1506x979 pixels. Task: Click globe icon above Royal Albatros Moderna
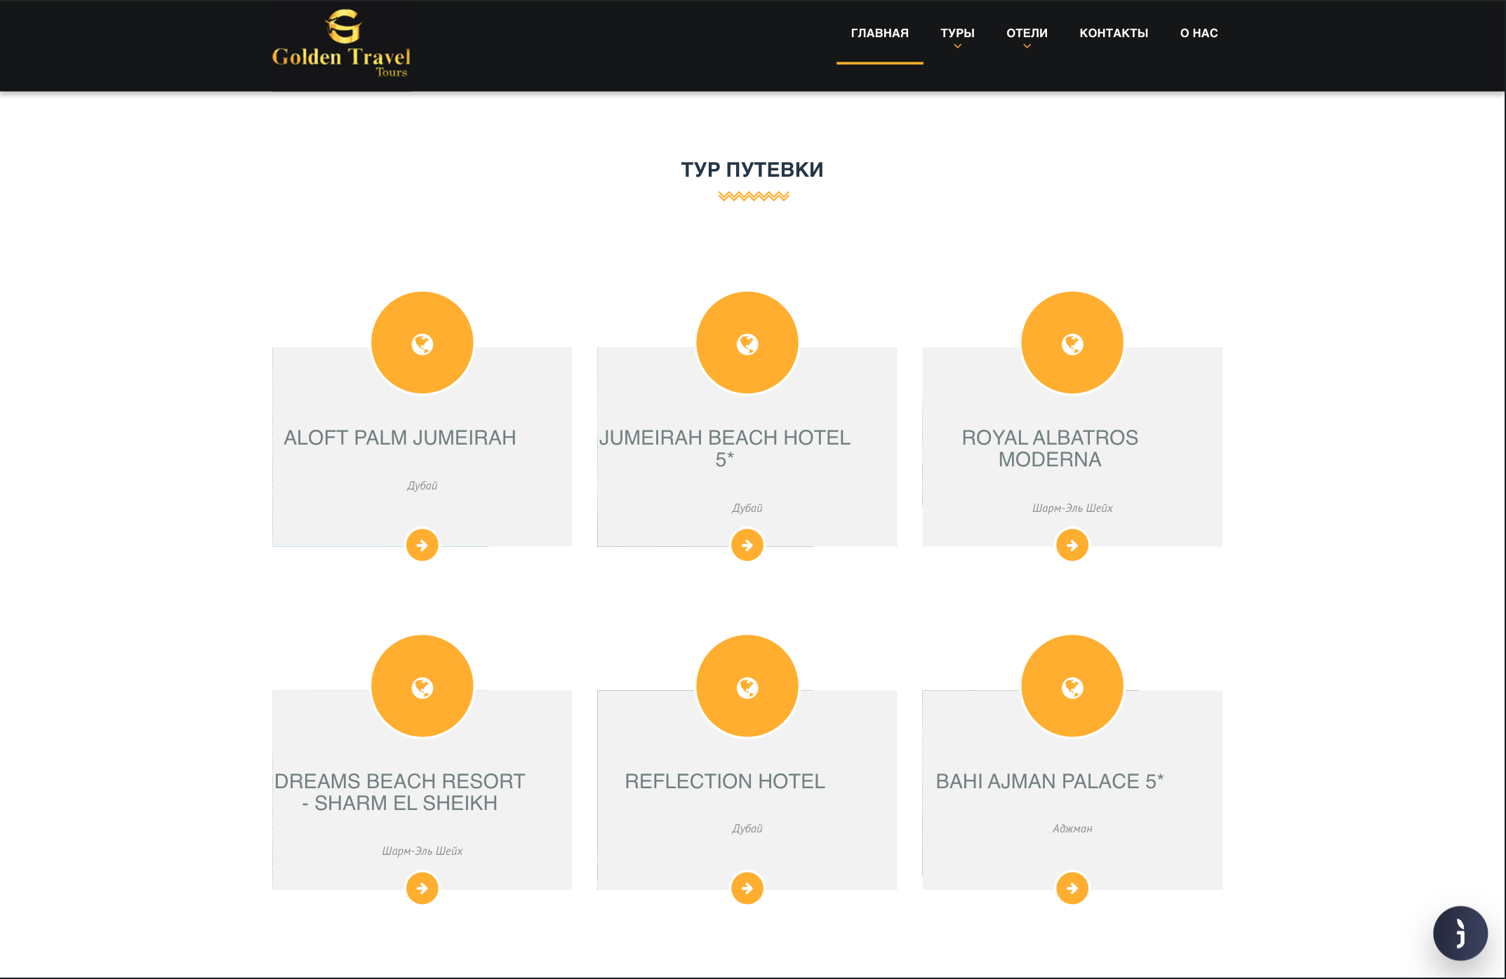coord(1072,343)
